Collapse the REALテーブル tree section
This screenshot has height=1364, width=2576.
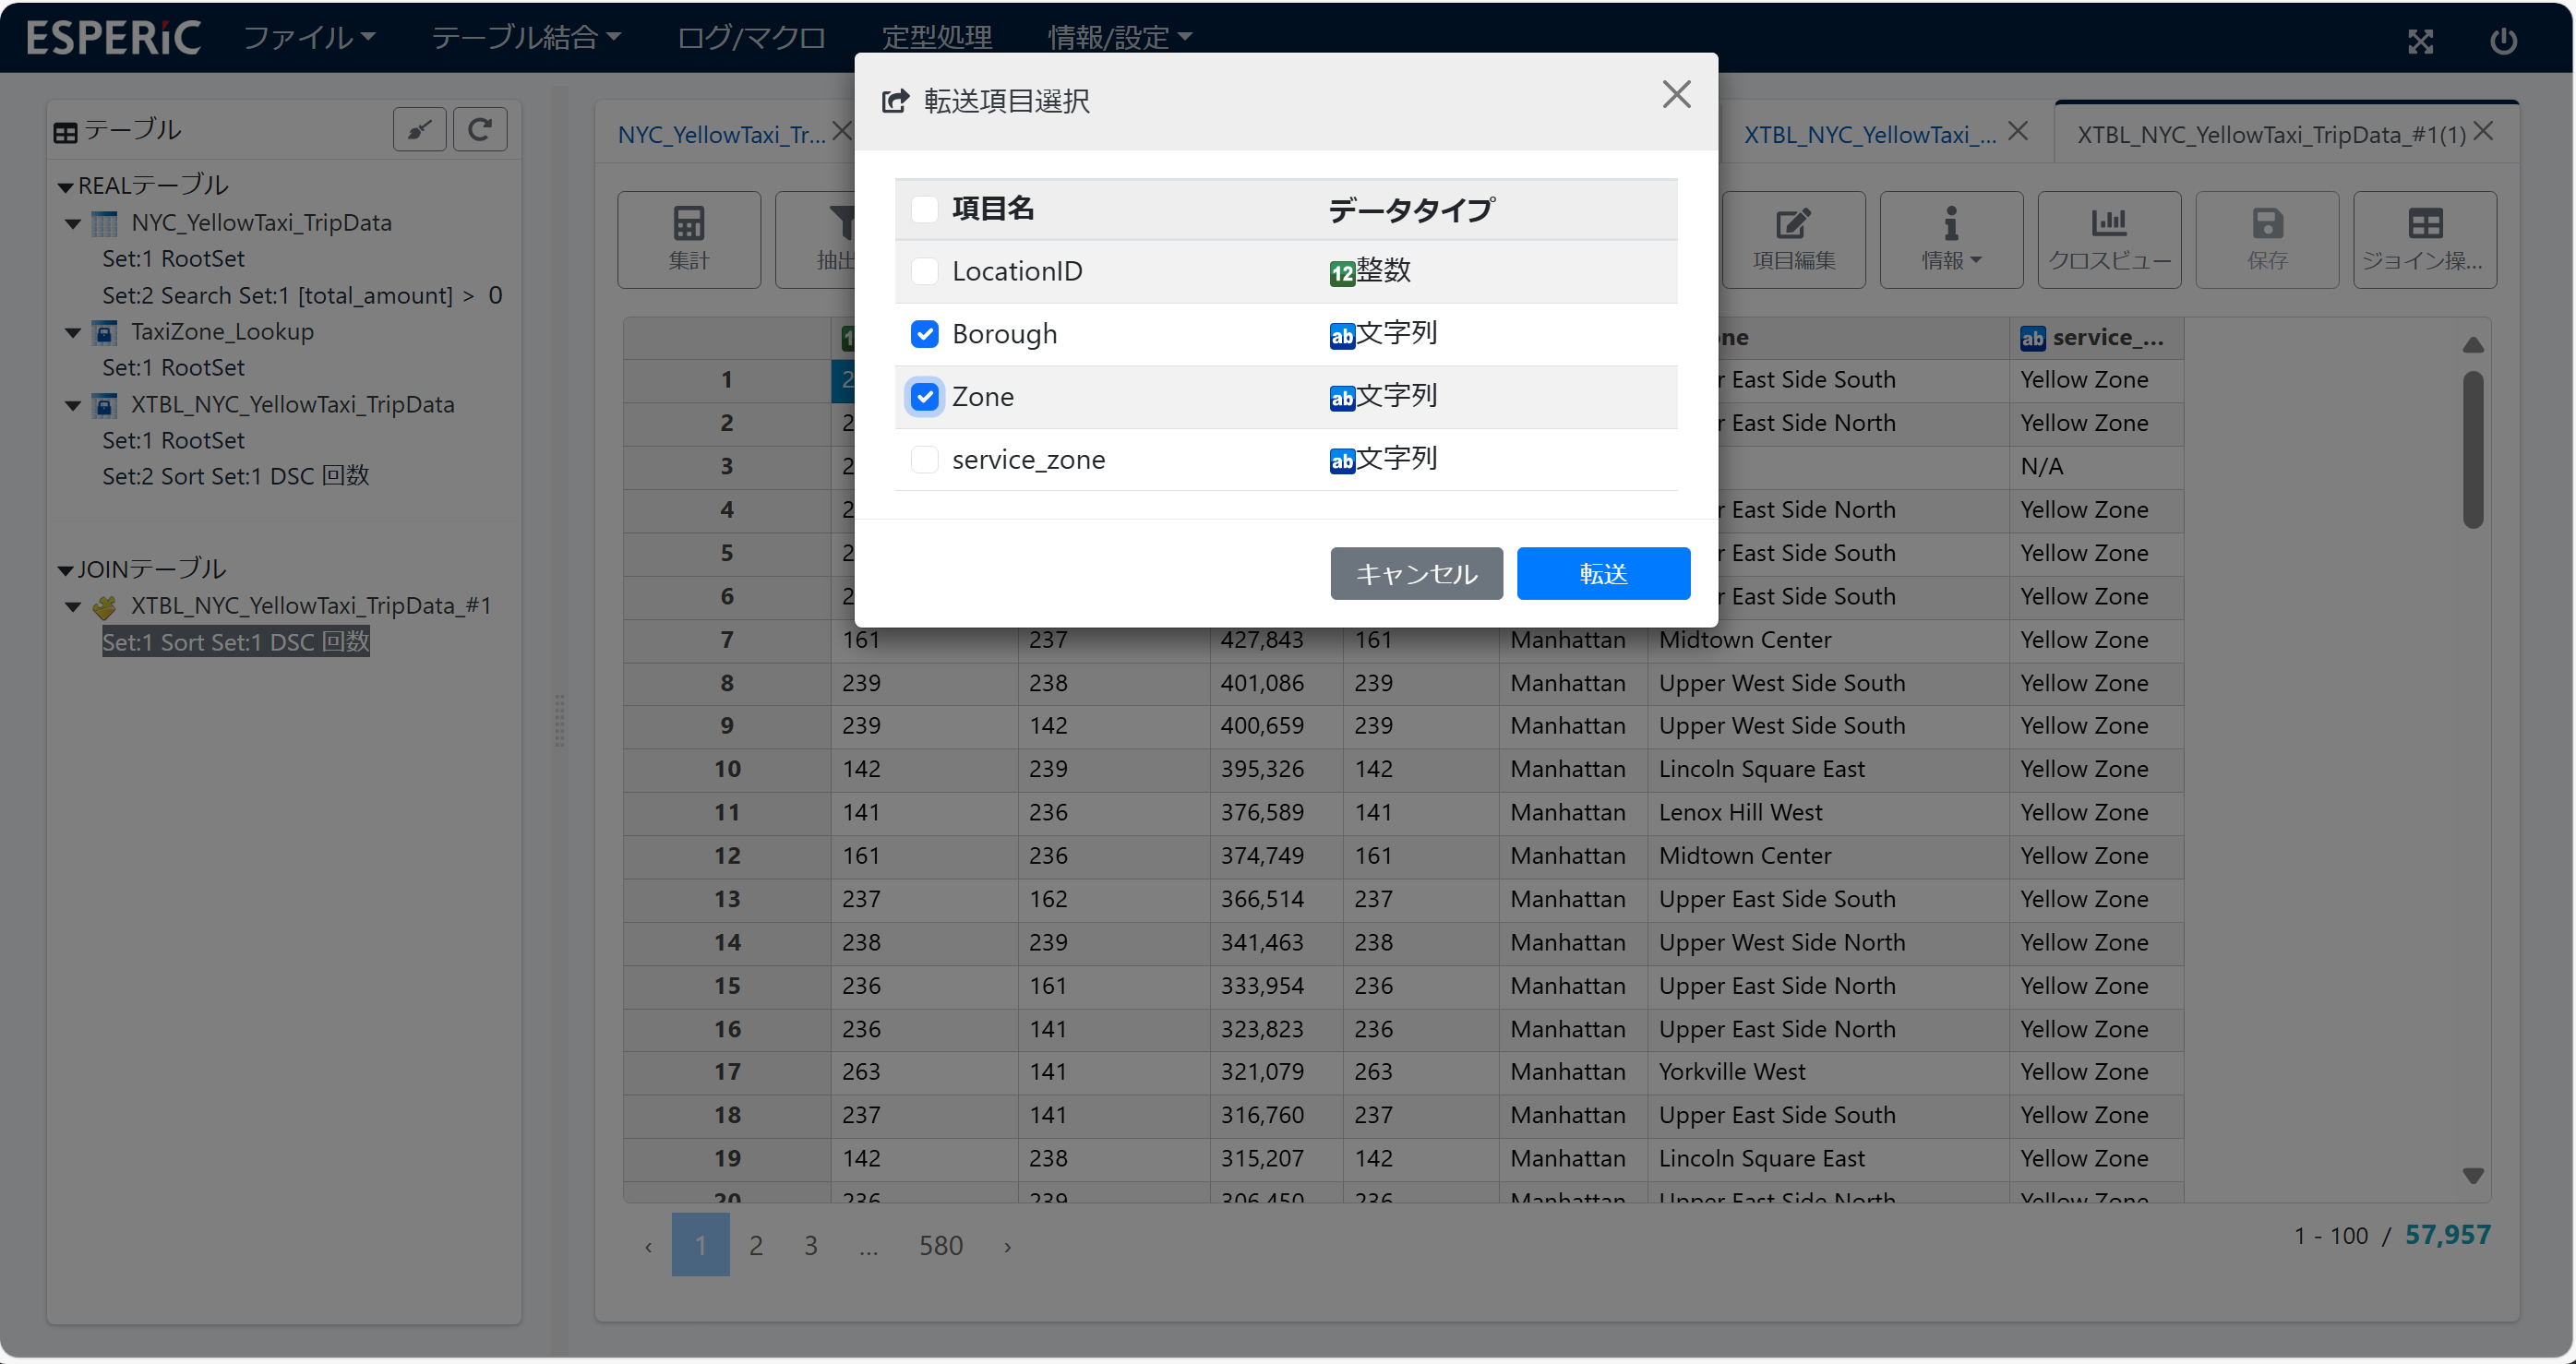point(66,187)
